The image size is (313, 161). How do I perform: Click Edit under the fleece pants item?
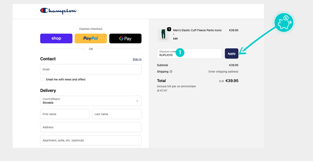(x=175, y=39)
